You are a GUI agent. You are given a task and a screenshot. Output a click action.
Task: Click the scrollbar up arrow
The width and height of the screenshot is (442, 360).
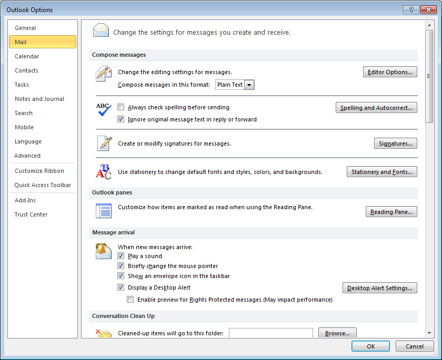429,25
